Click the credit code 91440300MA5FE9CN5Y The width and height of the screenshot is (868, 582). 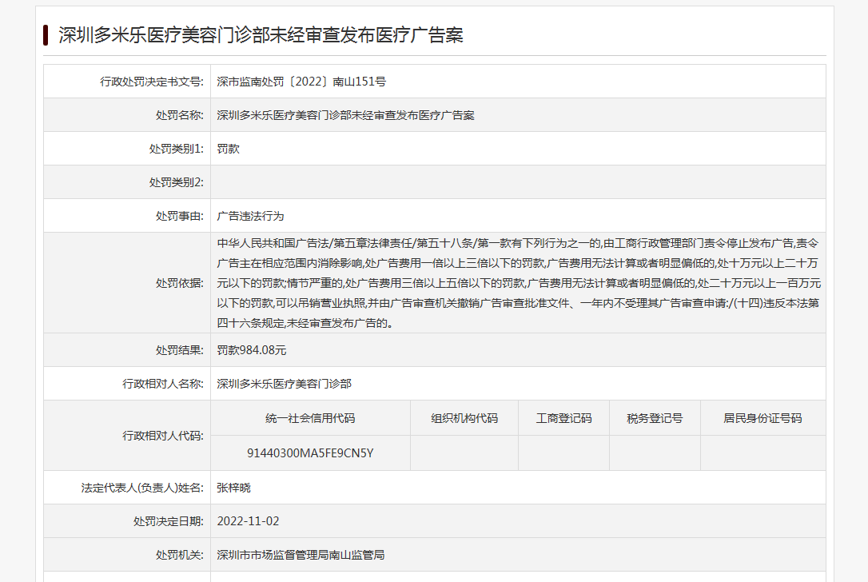310,453
